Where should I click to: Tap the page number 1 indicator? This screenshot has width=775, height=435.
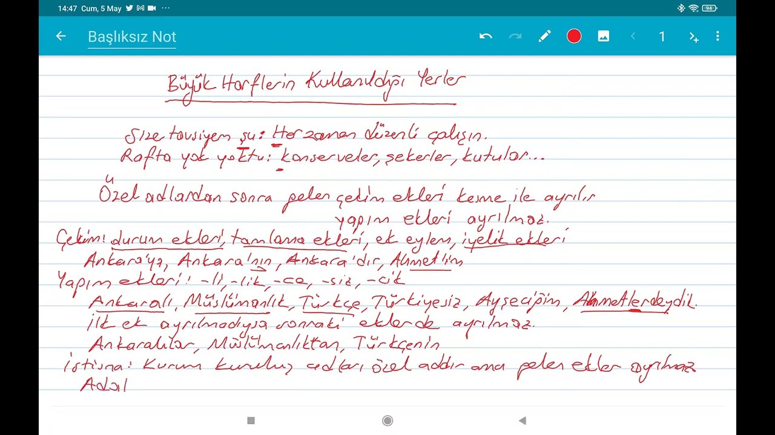point(662,37)
